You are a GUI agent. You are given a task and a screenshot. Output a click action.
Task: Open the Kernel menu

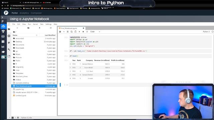click(x=35, y=24)
